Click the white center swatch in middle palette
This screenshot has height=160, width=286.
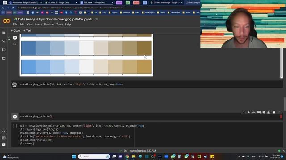click(86, 48)
